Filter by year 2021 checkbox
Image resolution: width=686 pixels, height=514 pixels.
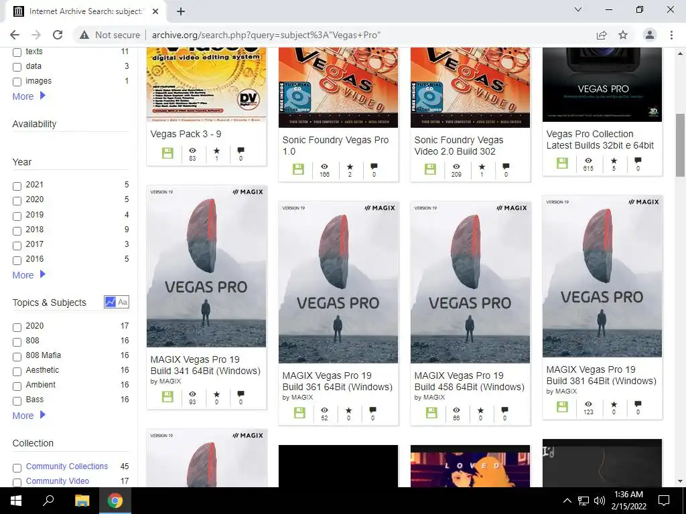[17, 186]
